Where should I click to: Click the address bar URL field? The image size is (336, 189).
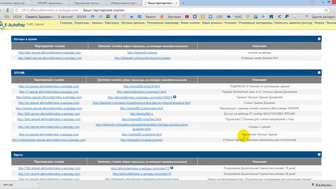click(x=172, y=10)
